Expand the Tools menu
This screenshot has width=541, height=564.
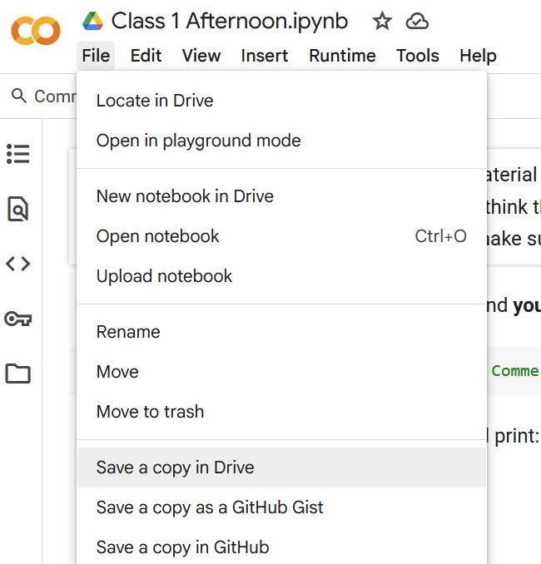click(x=417, y=56)
